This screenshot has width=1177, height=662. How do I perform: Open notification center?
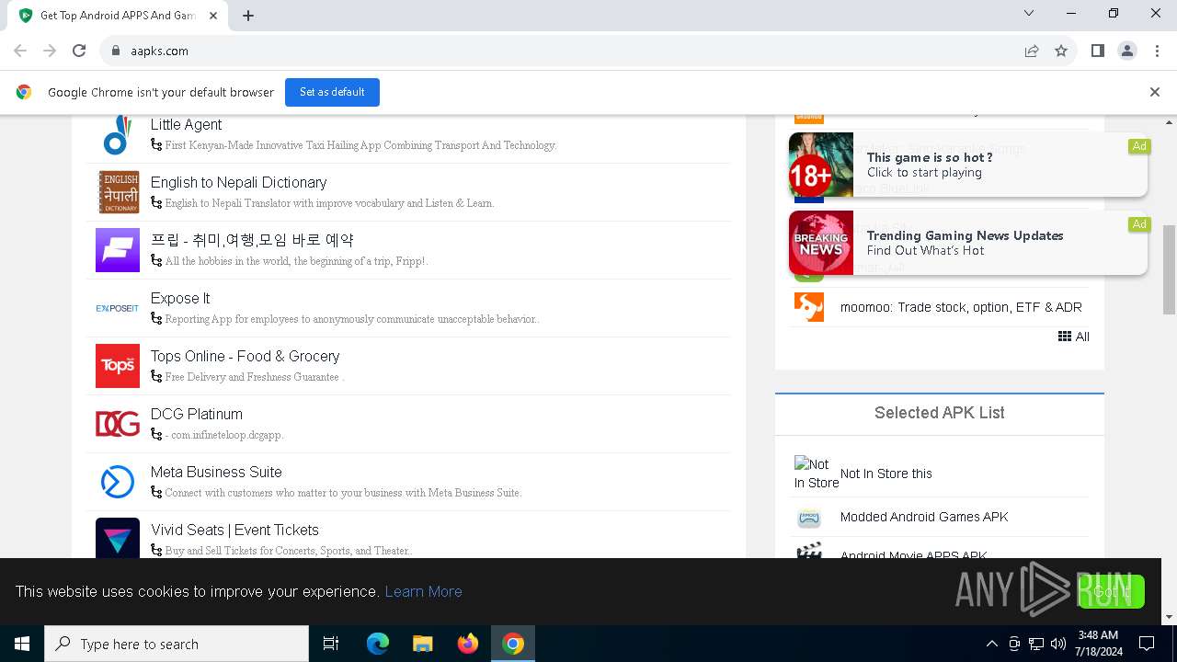[1147, 644]
